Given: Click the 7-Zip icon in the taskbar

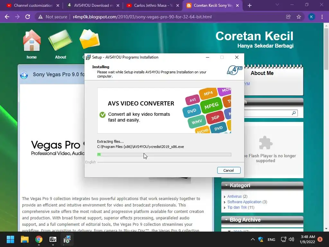Looking at the screenshot, I should pyautogui.click(x=53, y=239).
